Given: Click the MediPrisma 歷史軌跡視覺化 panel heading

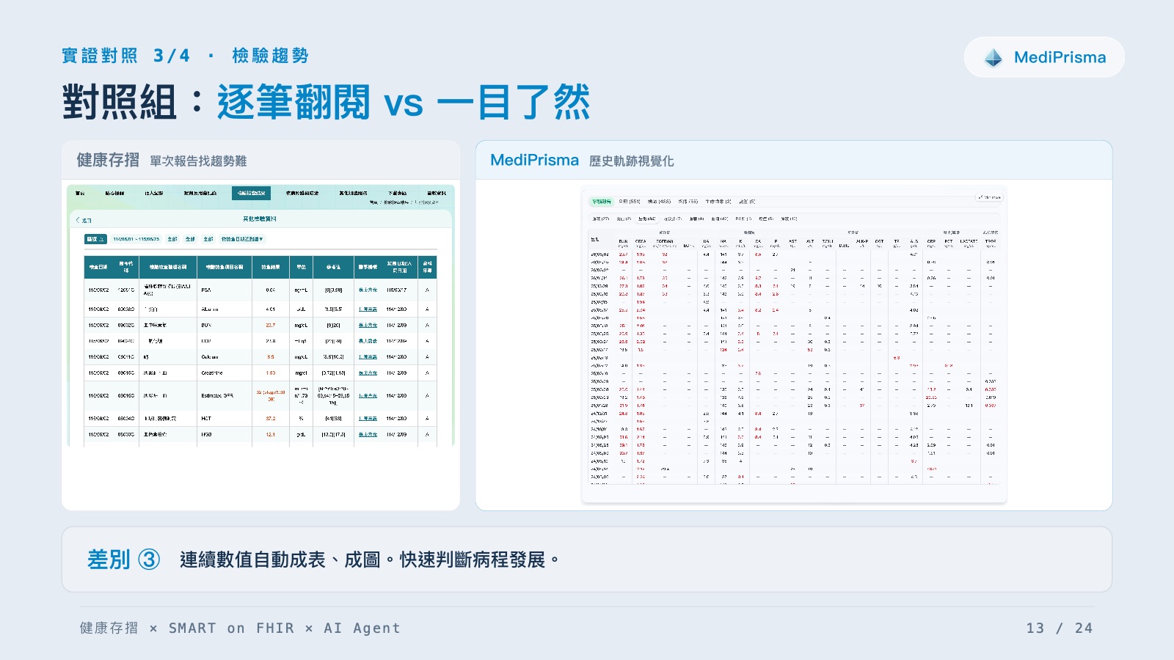Looking at the screenshot, I should (x=582, y=160).
